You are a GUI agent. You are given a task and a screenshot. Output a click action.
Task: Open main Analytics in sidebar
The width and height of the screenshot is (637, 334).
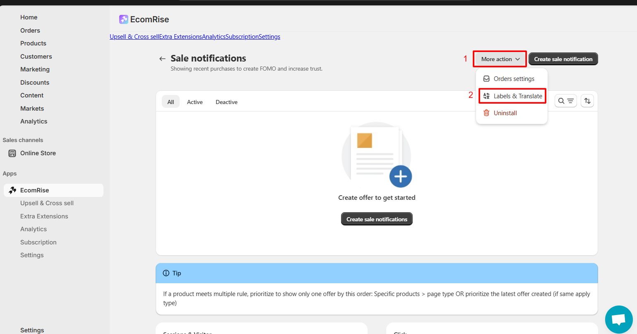point(34,121)
